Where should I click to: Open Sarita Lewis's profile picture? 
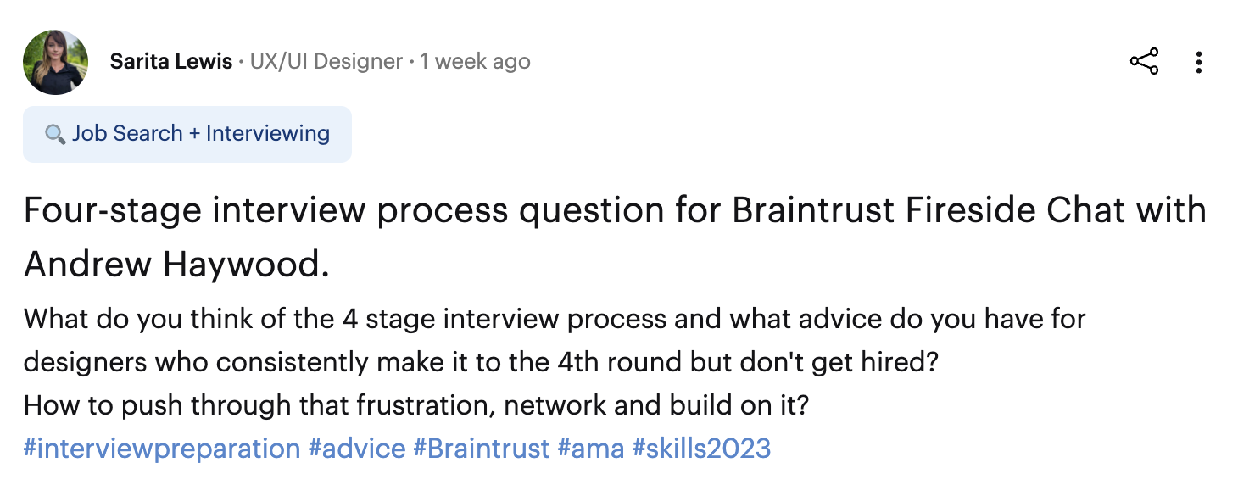pyautogui.click(x=56, y=62)
